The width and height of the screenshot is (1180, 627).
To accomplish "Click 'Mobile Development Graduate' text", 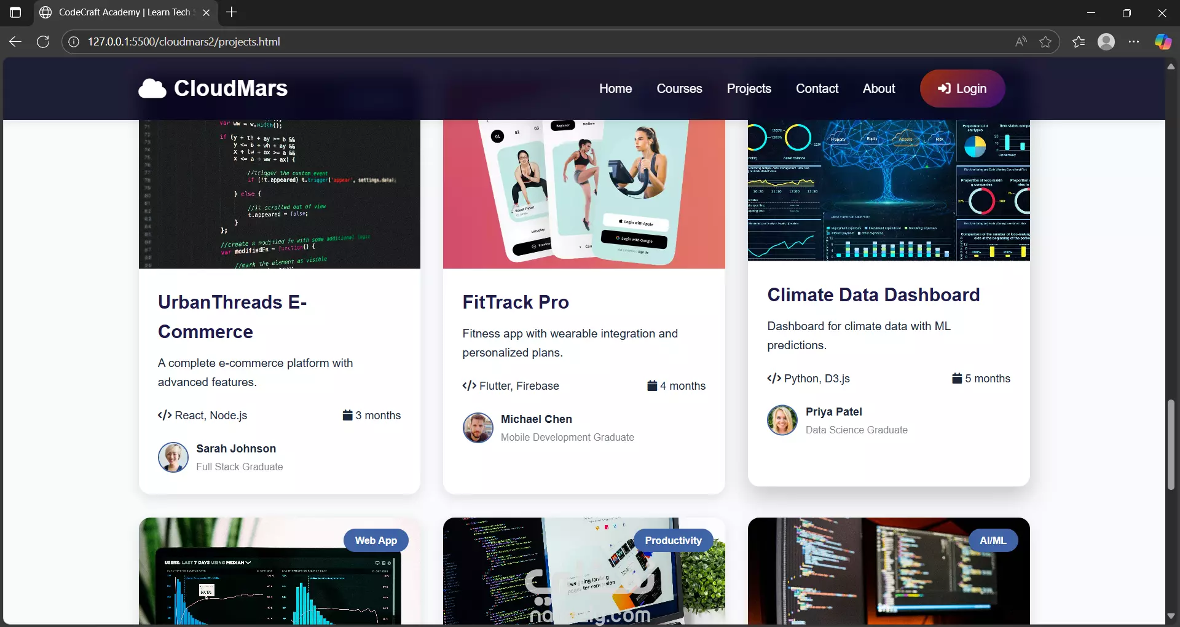I will [x=567, y=438].
